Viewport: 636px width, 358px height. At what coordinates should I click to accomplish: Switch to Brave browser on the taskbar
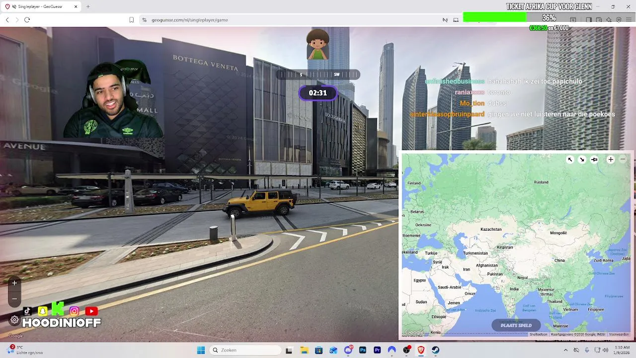pyautogui.click(x=421, y=350)
